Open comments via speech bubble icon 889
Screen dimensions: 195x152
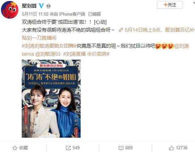tap(121, 148)
